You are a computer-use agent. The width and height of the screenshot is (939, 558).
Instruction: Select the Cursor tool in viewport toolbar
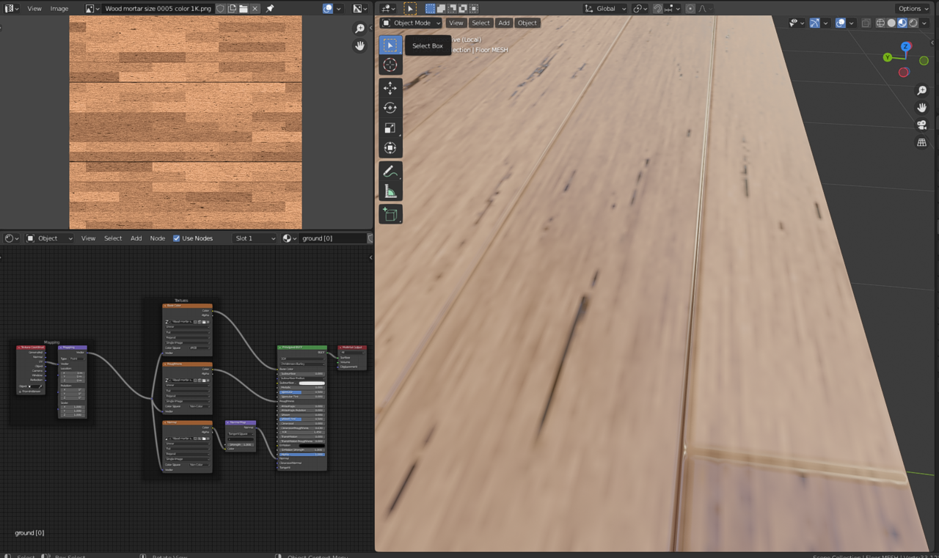pos(390,65)
